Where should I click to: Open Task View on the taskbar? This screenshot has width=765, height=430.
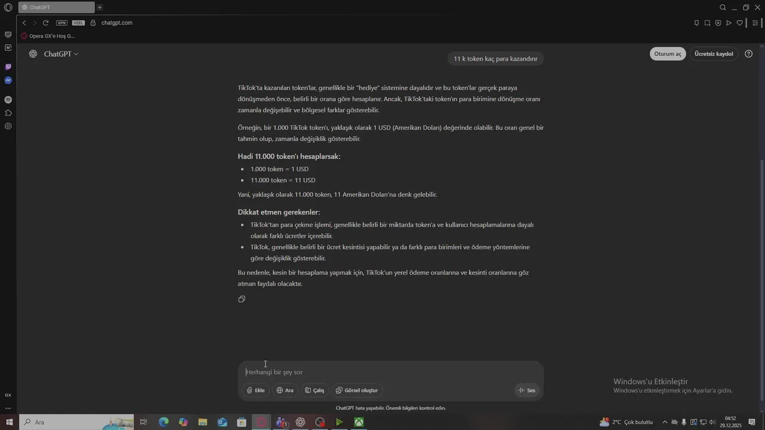[143, 422]
